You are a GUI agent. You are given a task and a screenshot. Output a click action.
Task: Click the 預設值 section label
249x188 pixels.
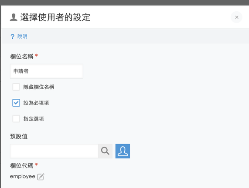(x=19, y=136)
